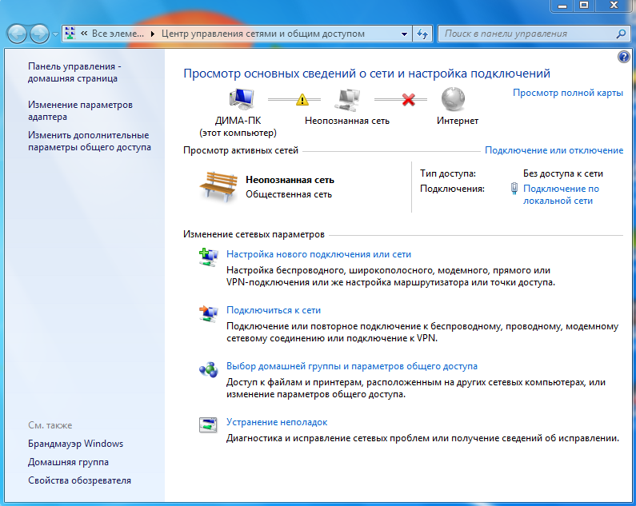Click the Без доступа к сети value
Screen dimensions: 636x506
click(x=562, y=173)
